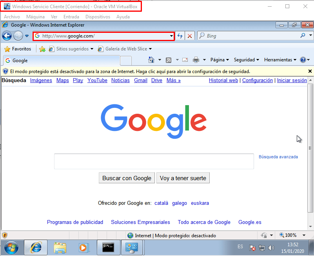Click the Back navigation arrow button
314x256 pixels.
(7, 36)
